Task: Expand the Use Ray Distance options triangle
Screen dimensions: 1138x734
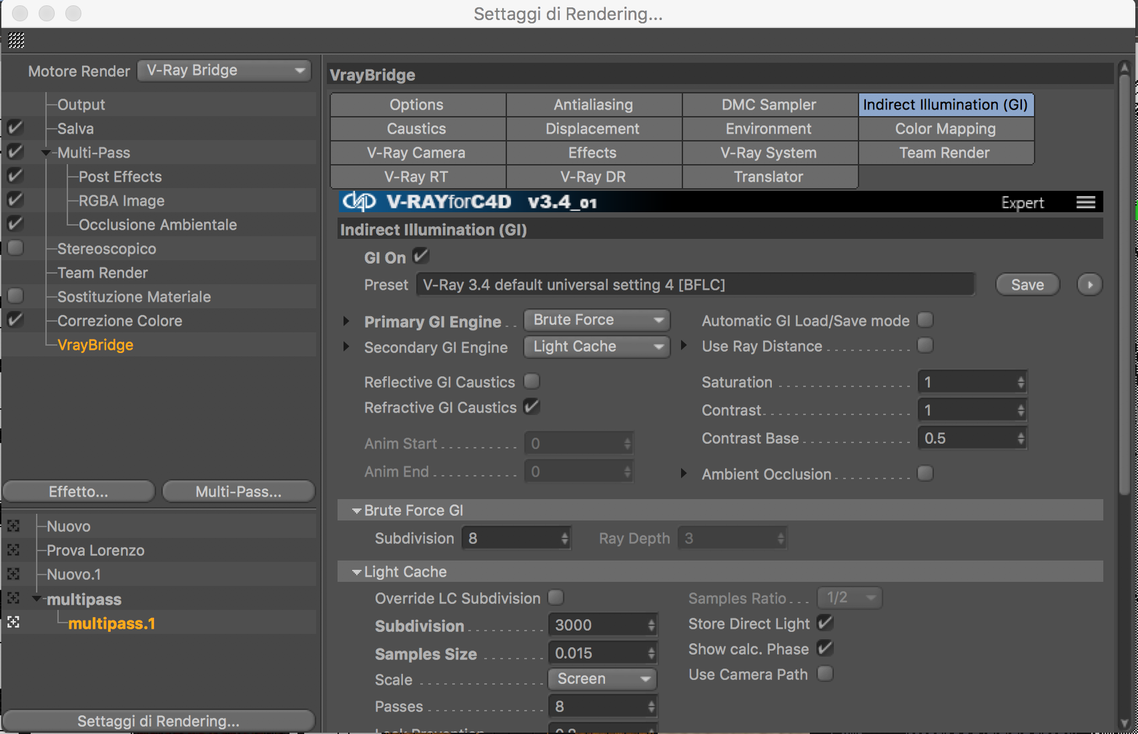Action: [x=684, y=345]
